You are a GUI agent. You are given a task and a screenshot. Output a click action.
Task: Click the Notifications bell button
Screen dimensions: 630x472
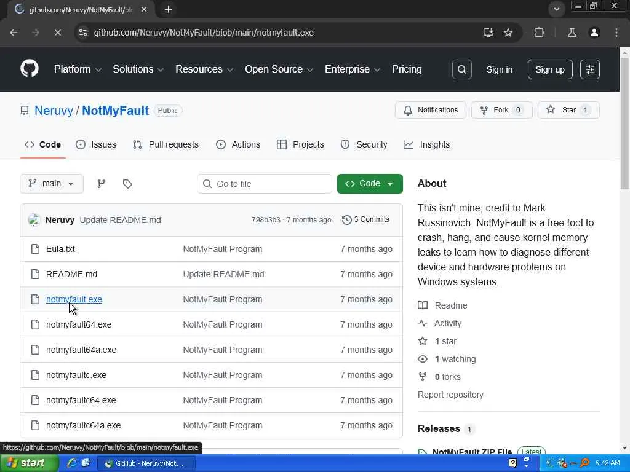tap(430, 110)
